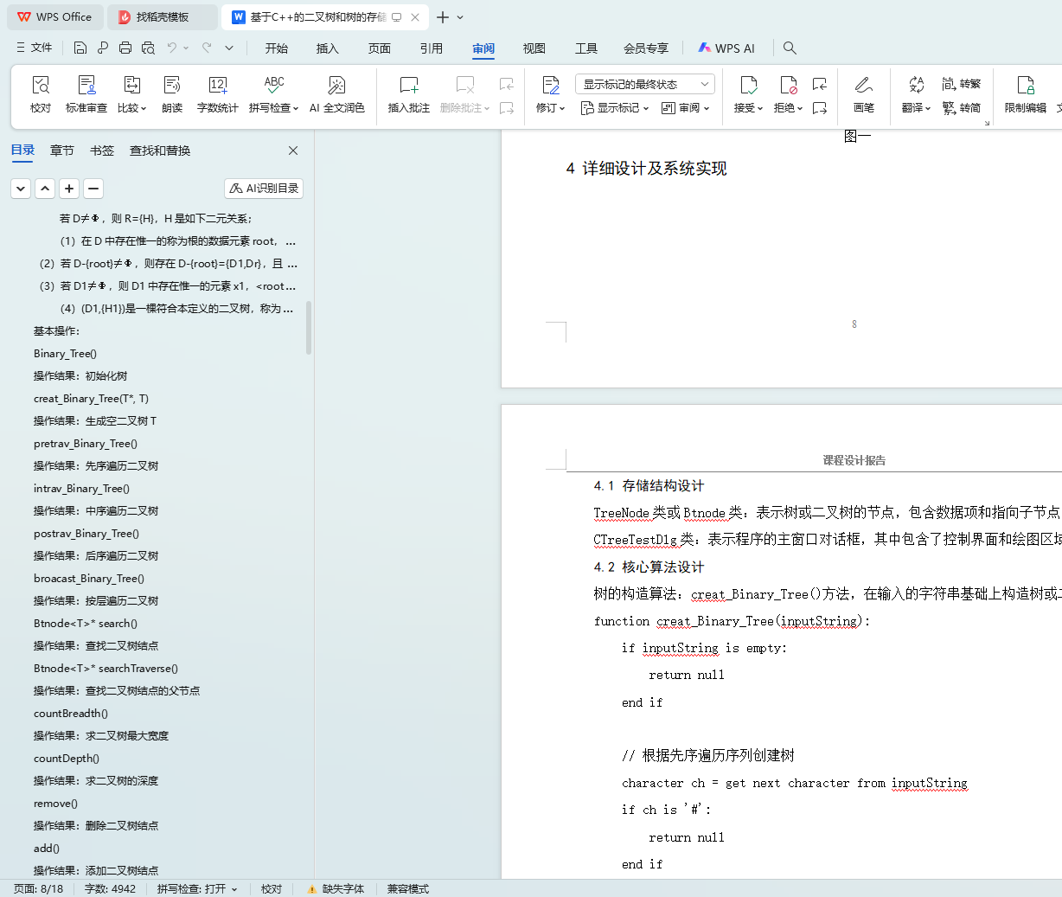This screenshot has height=897, width=1062.
Task: Click the save icon in the quick toolbar
Action: (x=80, y=48)
